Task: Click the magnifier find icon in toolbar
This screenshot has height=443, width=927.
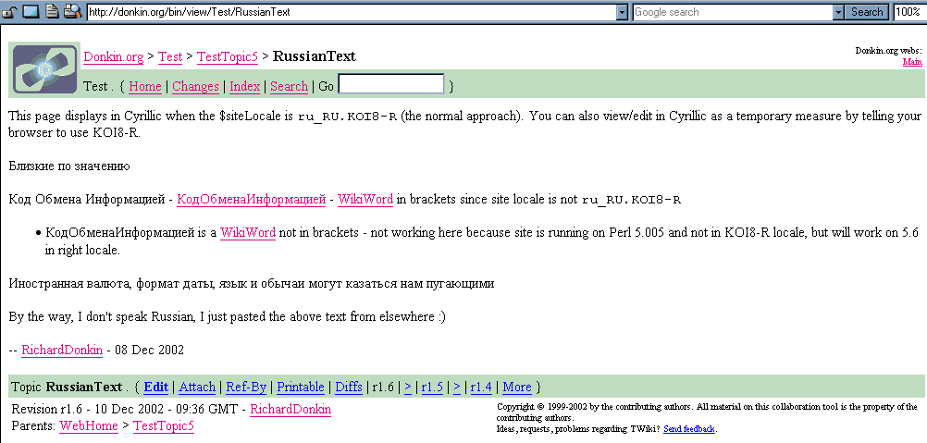Action: pos(72,12)
